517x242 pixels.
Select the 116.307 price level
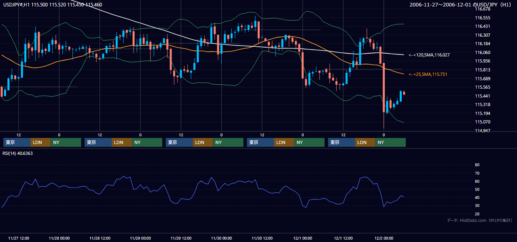[x=483, y=35]
